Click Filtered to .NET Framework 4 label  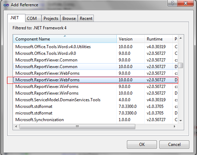tap(39, 28)
